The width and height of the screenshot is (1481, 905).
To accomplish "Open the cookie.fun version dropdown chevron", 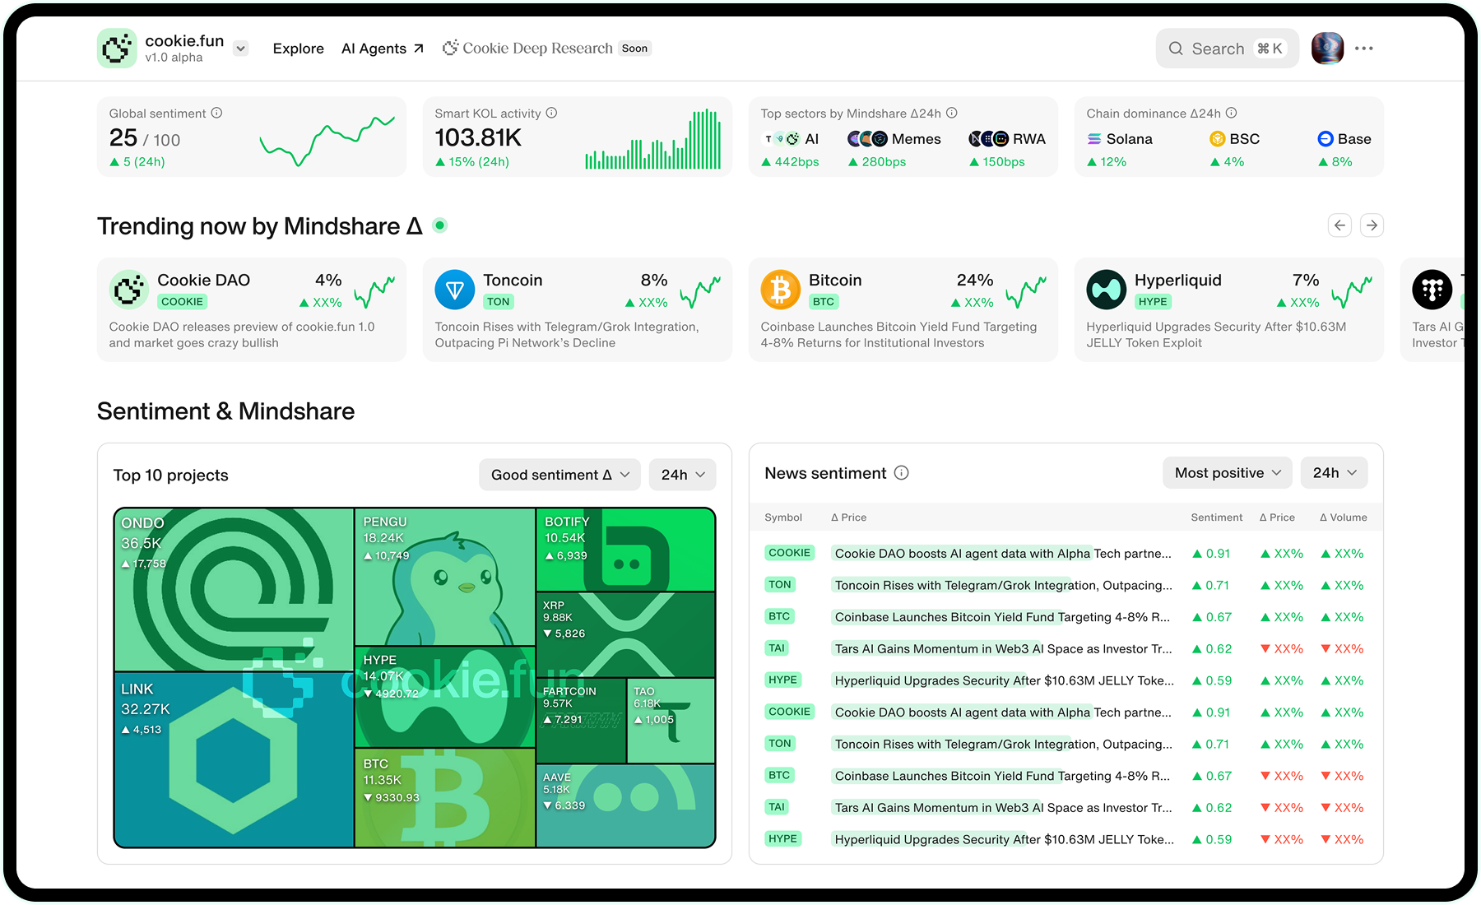I will point(240,49).
